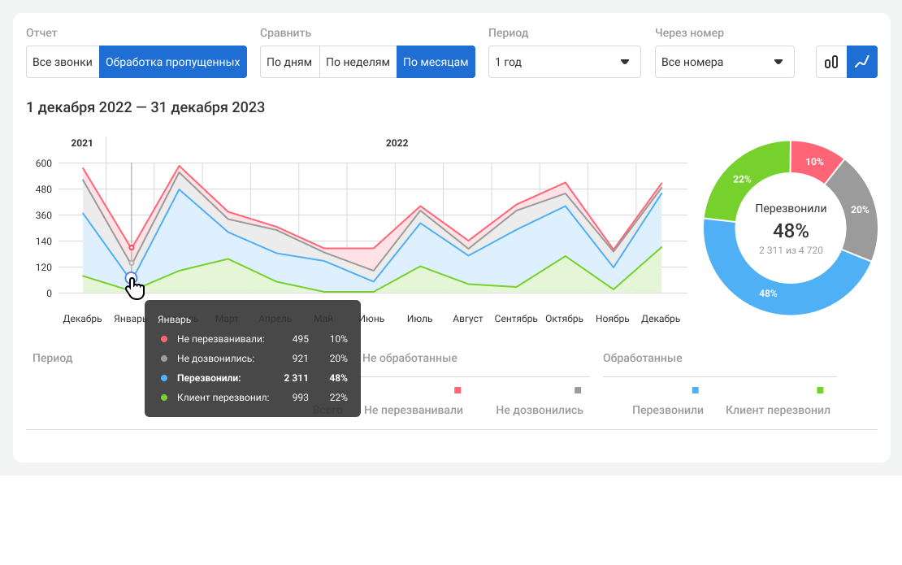This screenshot has height=565, width=902.
Task: Click the red "Не перезванивали" legend marker
Action: [x=458, y=390]
